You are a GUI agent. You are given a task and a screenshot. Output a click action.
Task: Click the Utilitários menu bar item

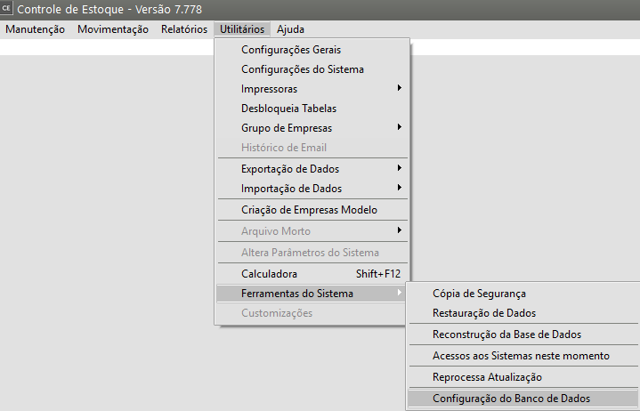pos(241,29)
